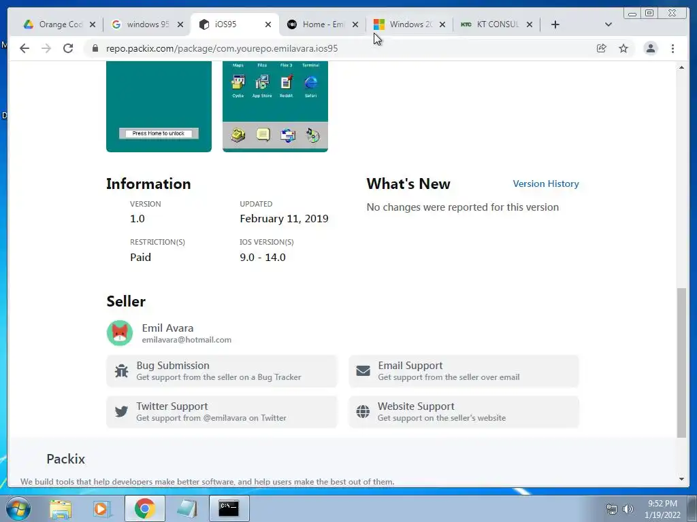Close the Orange Cod tab
This screenshot has height=522, width=697.
tap(93, 24)
